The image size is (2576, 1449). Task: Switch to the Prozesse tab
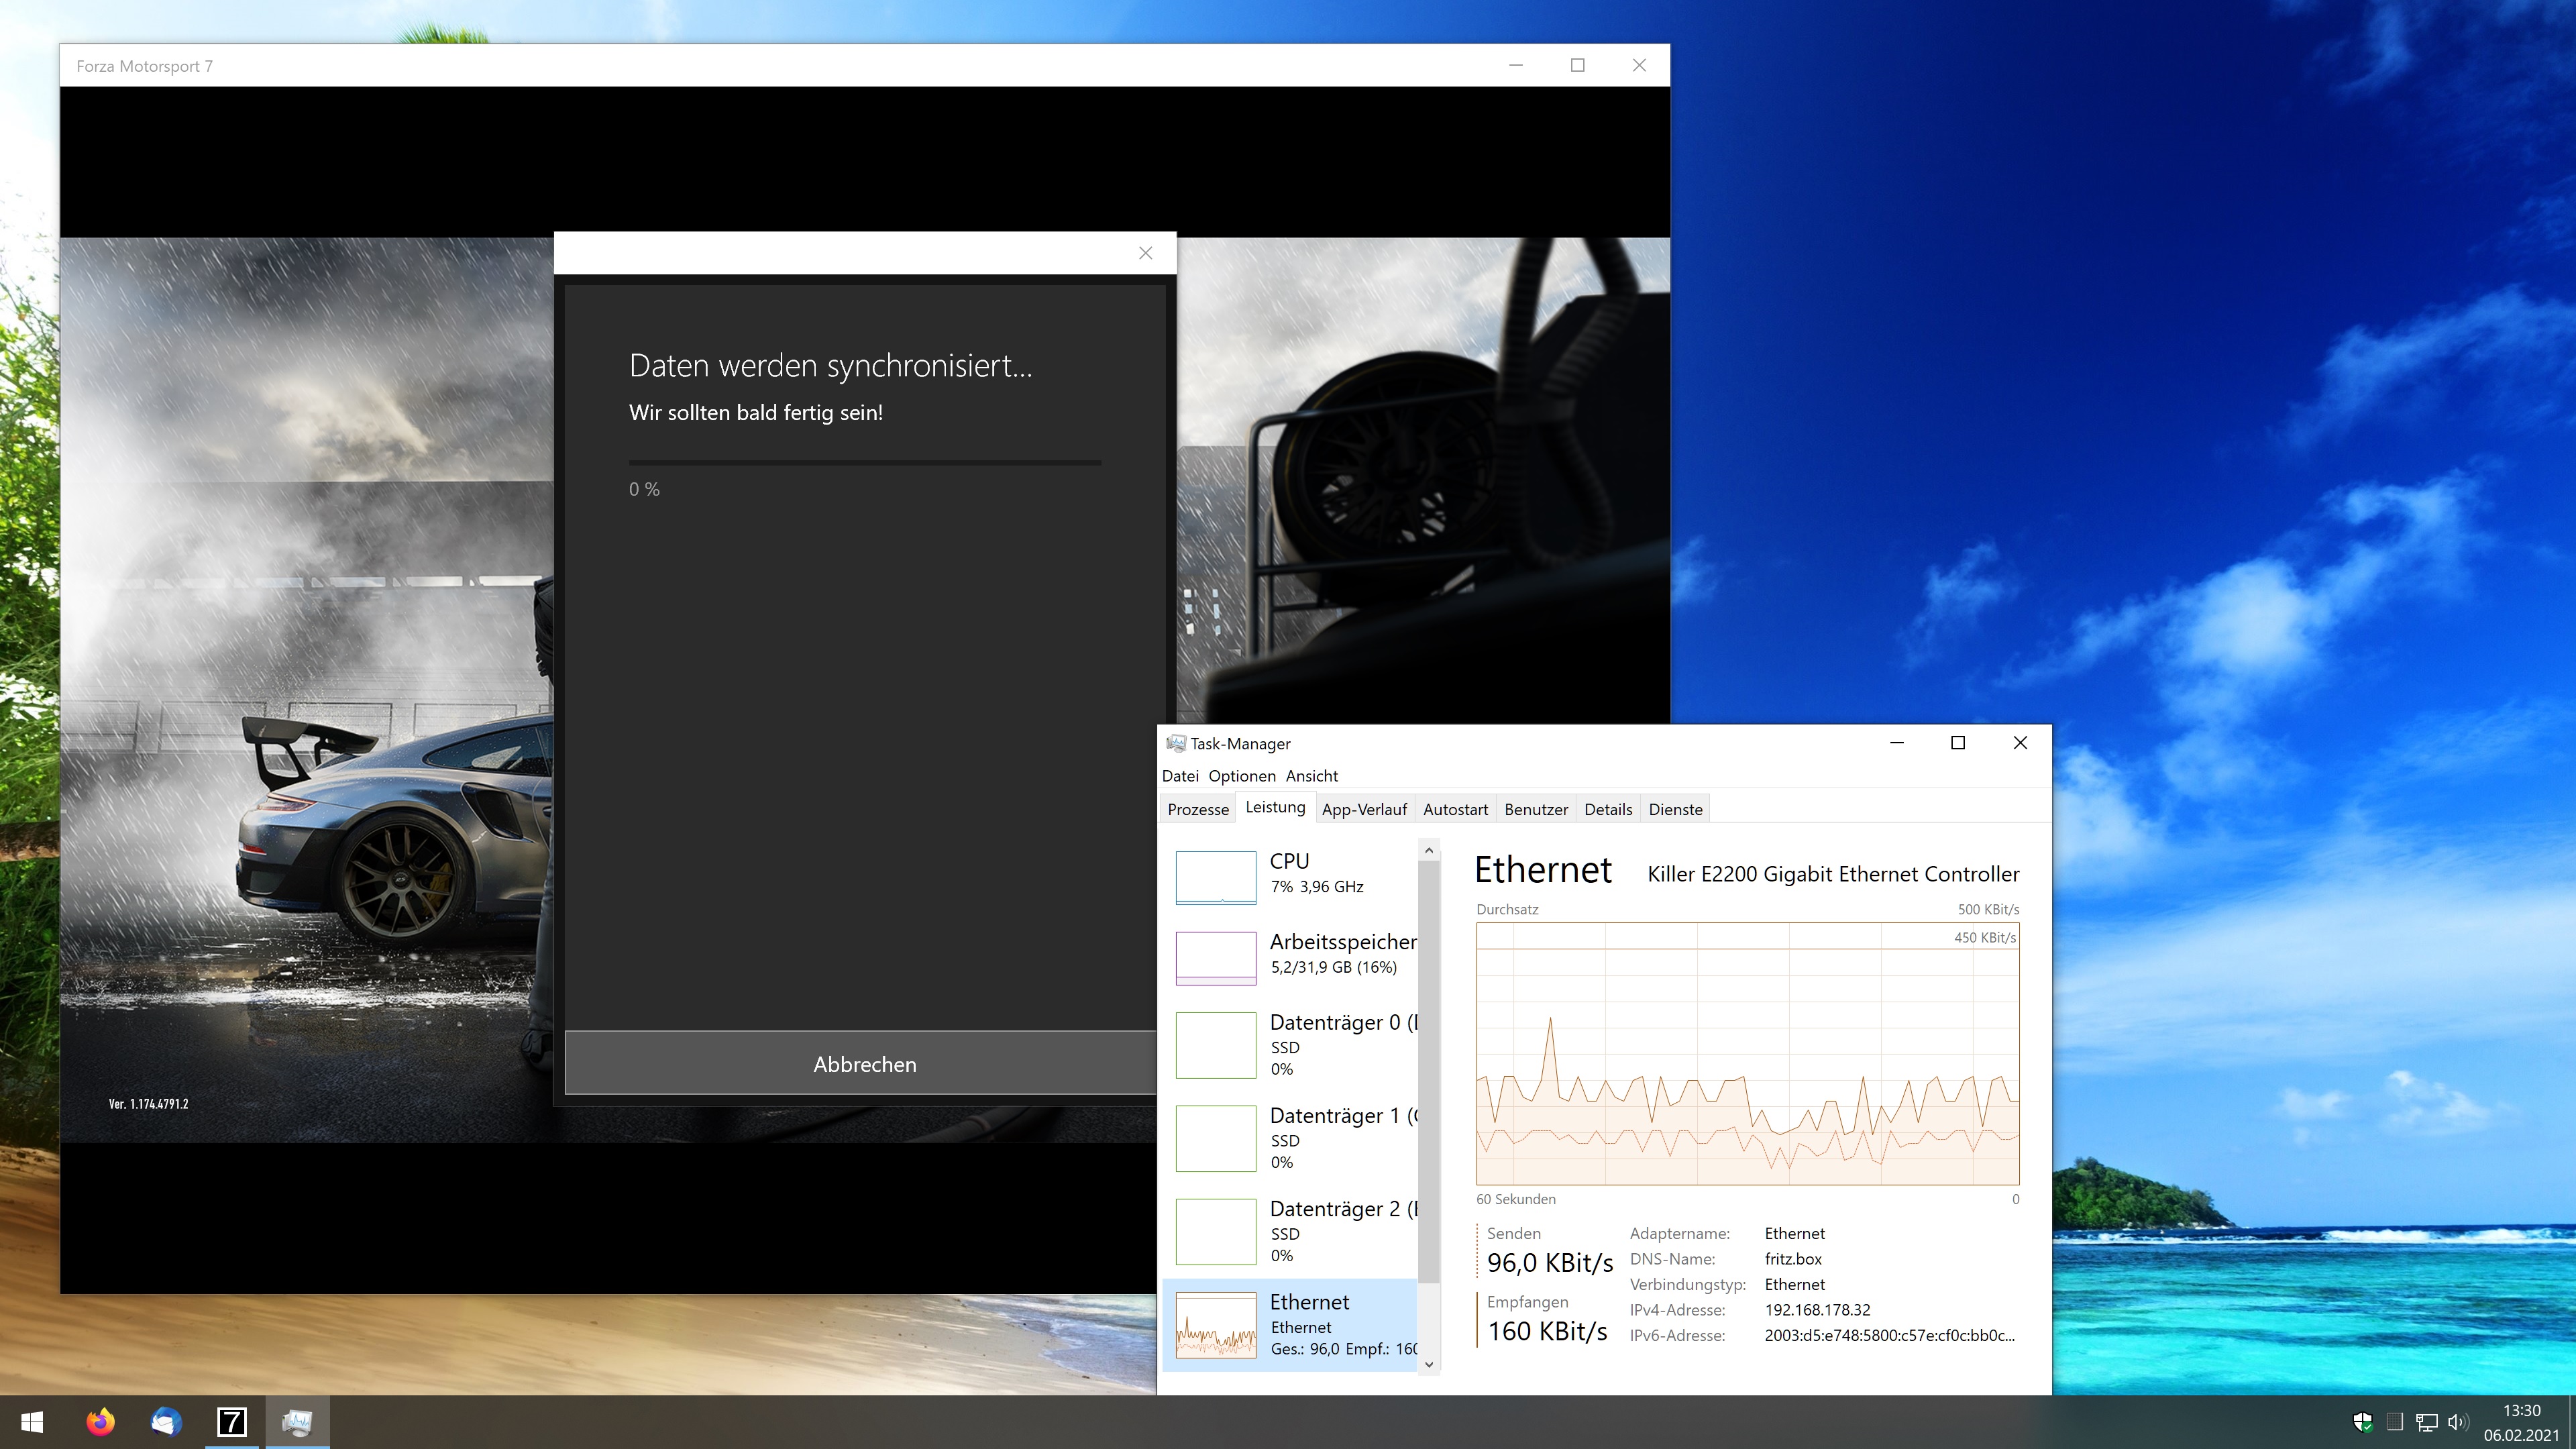pyautogui.click(x=1197, y=809)
